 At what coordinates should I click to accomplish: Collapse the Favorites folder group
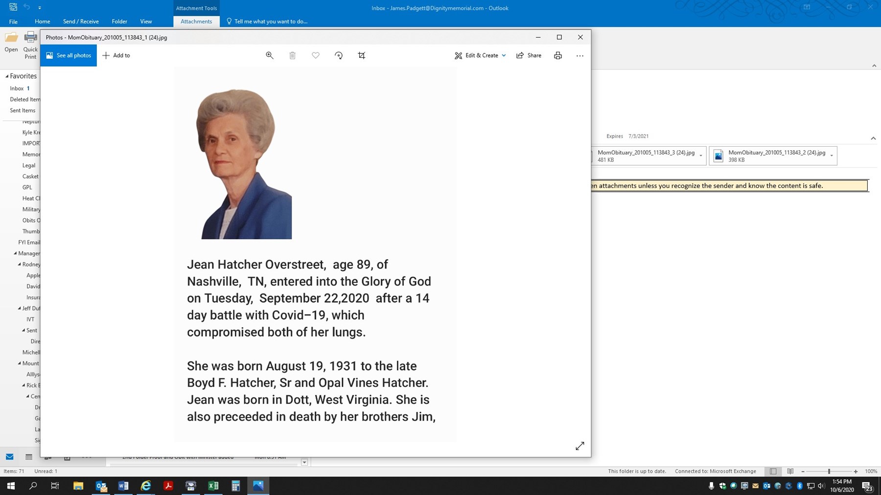coord(6,76)
